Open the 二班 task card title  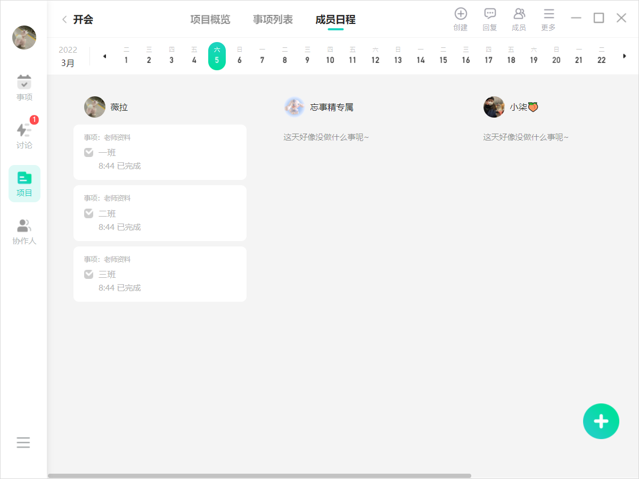tap(107, 213)
